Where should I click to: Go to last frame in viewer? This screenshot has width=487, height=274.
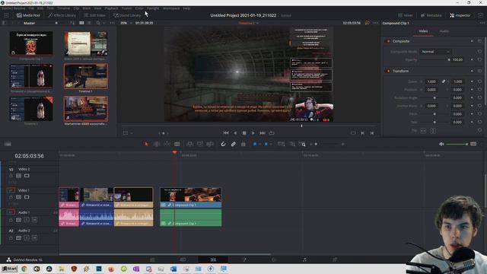[263, 133]
